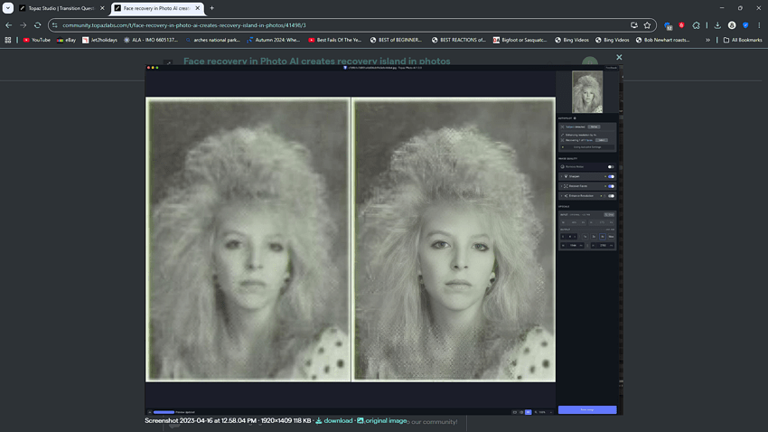The image size is (768, 432).
Task: Toggle the Sharpen switch
Action: coord(611,176)
